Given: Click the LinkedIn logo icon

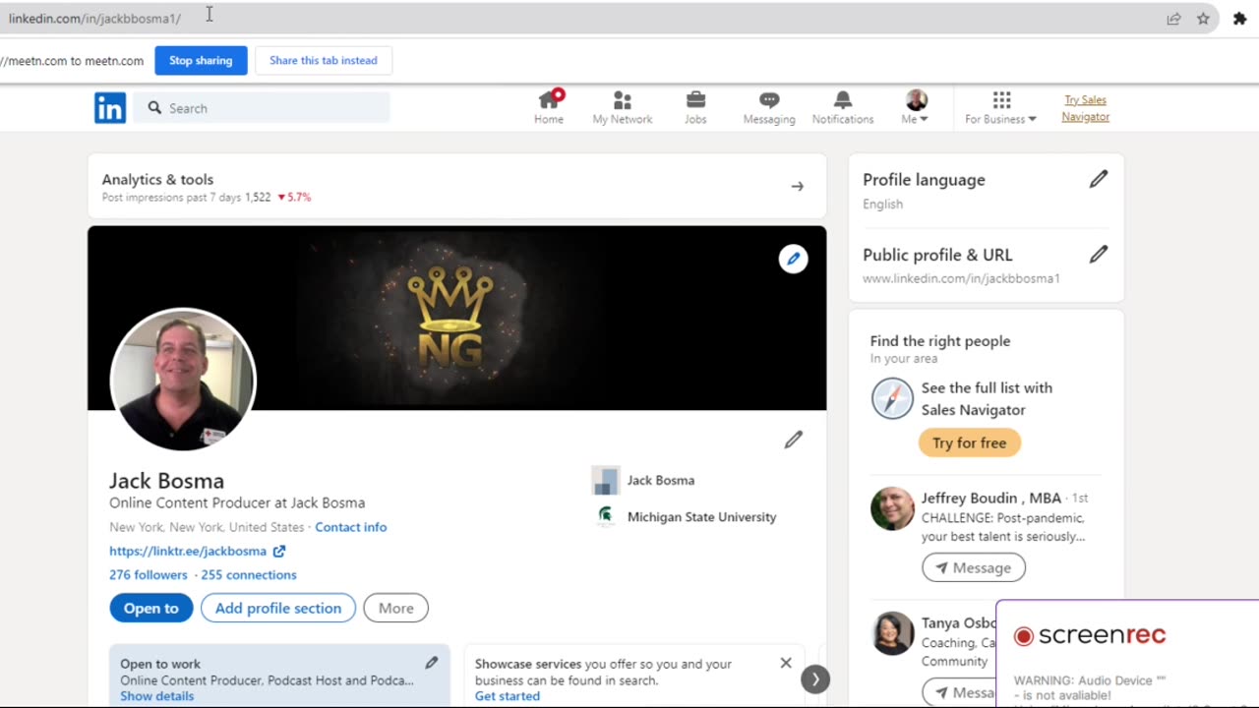Looking at the screenshot, I should pos(110,108).
